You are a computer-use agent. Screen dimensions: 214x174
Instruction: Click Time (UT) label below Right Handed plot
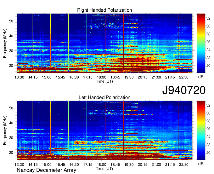pos(104,81)
